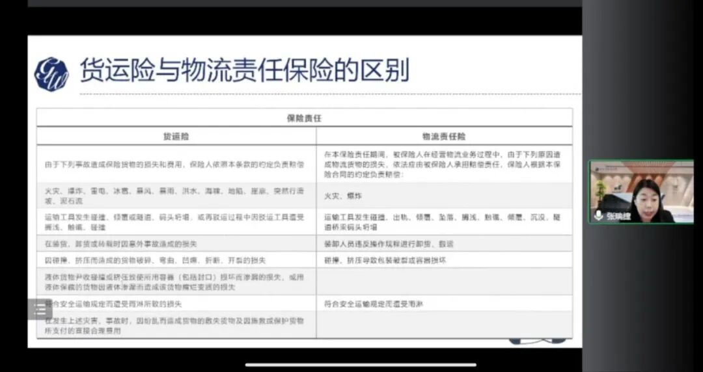Screen dimensions: 703x372
Task: Click the cell 运输工具发生碰撞、出轨、倾覆、坠落
Action: [444, 222]
